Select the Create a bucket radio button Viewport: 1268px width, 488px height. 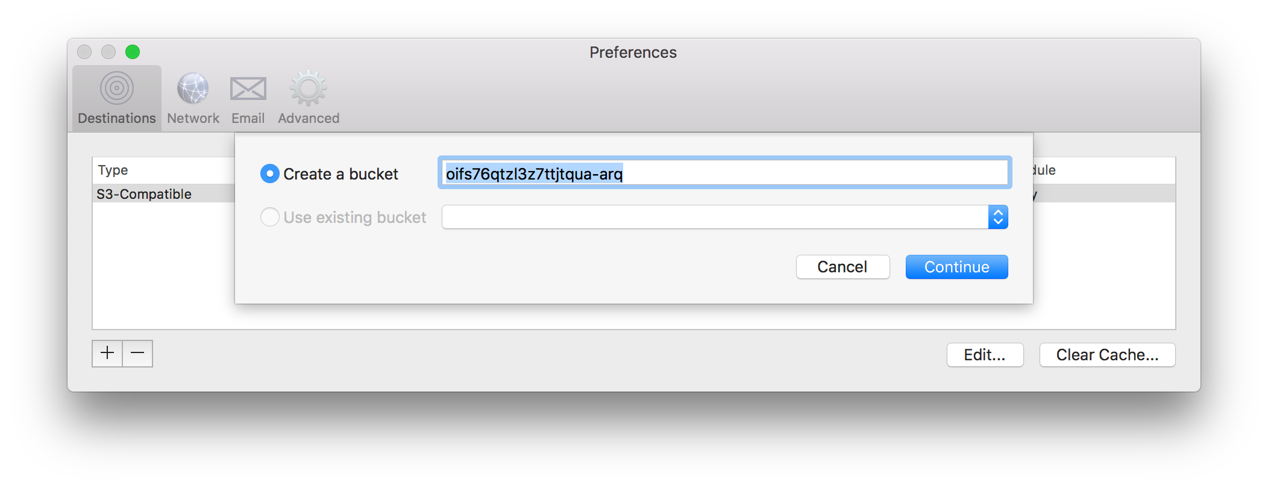[269, 174]
